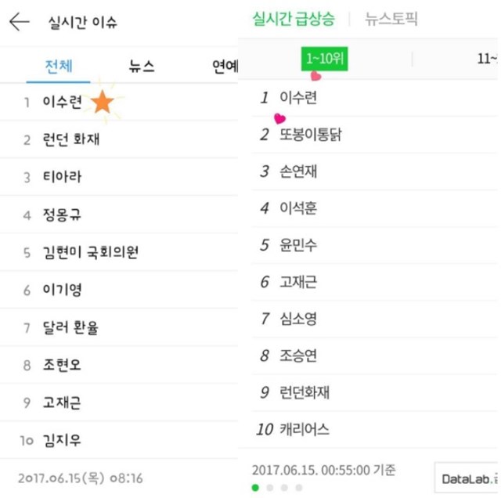
Task: Open the 연예 tab
Action: point(225,67)
